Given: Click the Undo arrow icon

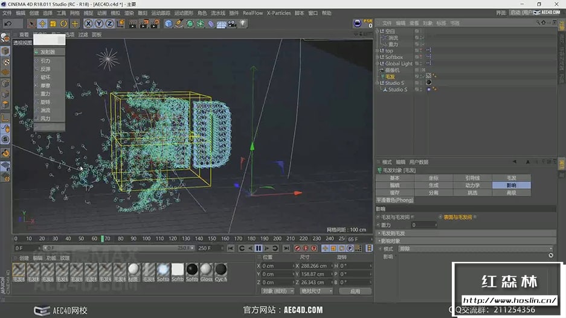Looking at the screenshot, I should click(8, 24).
